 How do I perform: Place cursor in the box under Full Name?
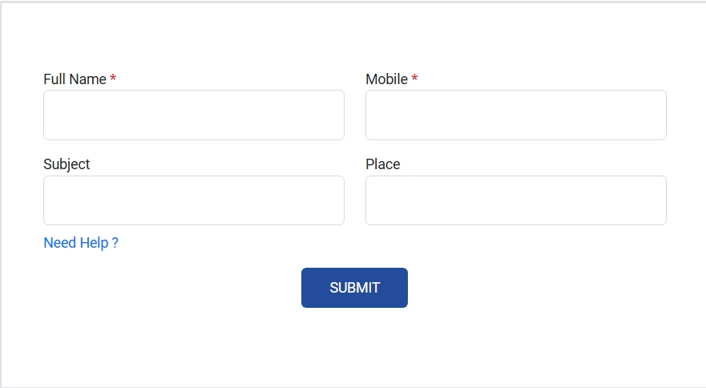(x=193, y=115)
